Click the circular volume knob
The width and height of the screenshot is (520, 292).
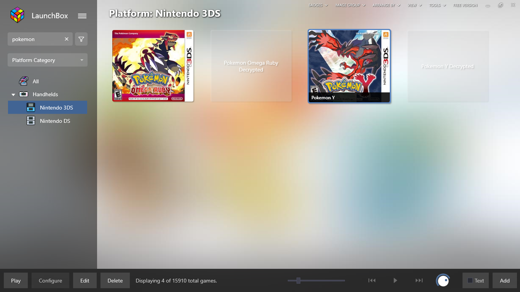point(443,281)
